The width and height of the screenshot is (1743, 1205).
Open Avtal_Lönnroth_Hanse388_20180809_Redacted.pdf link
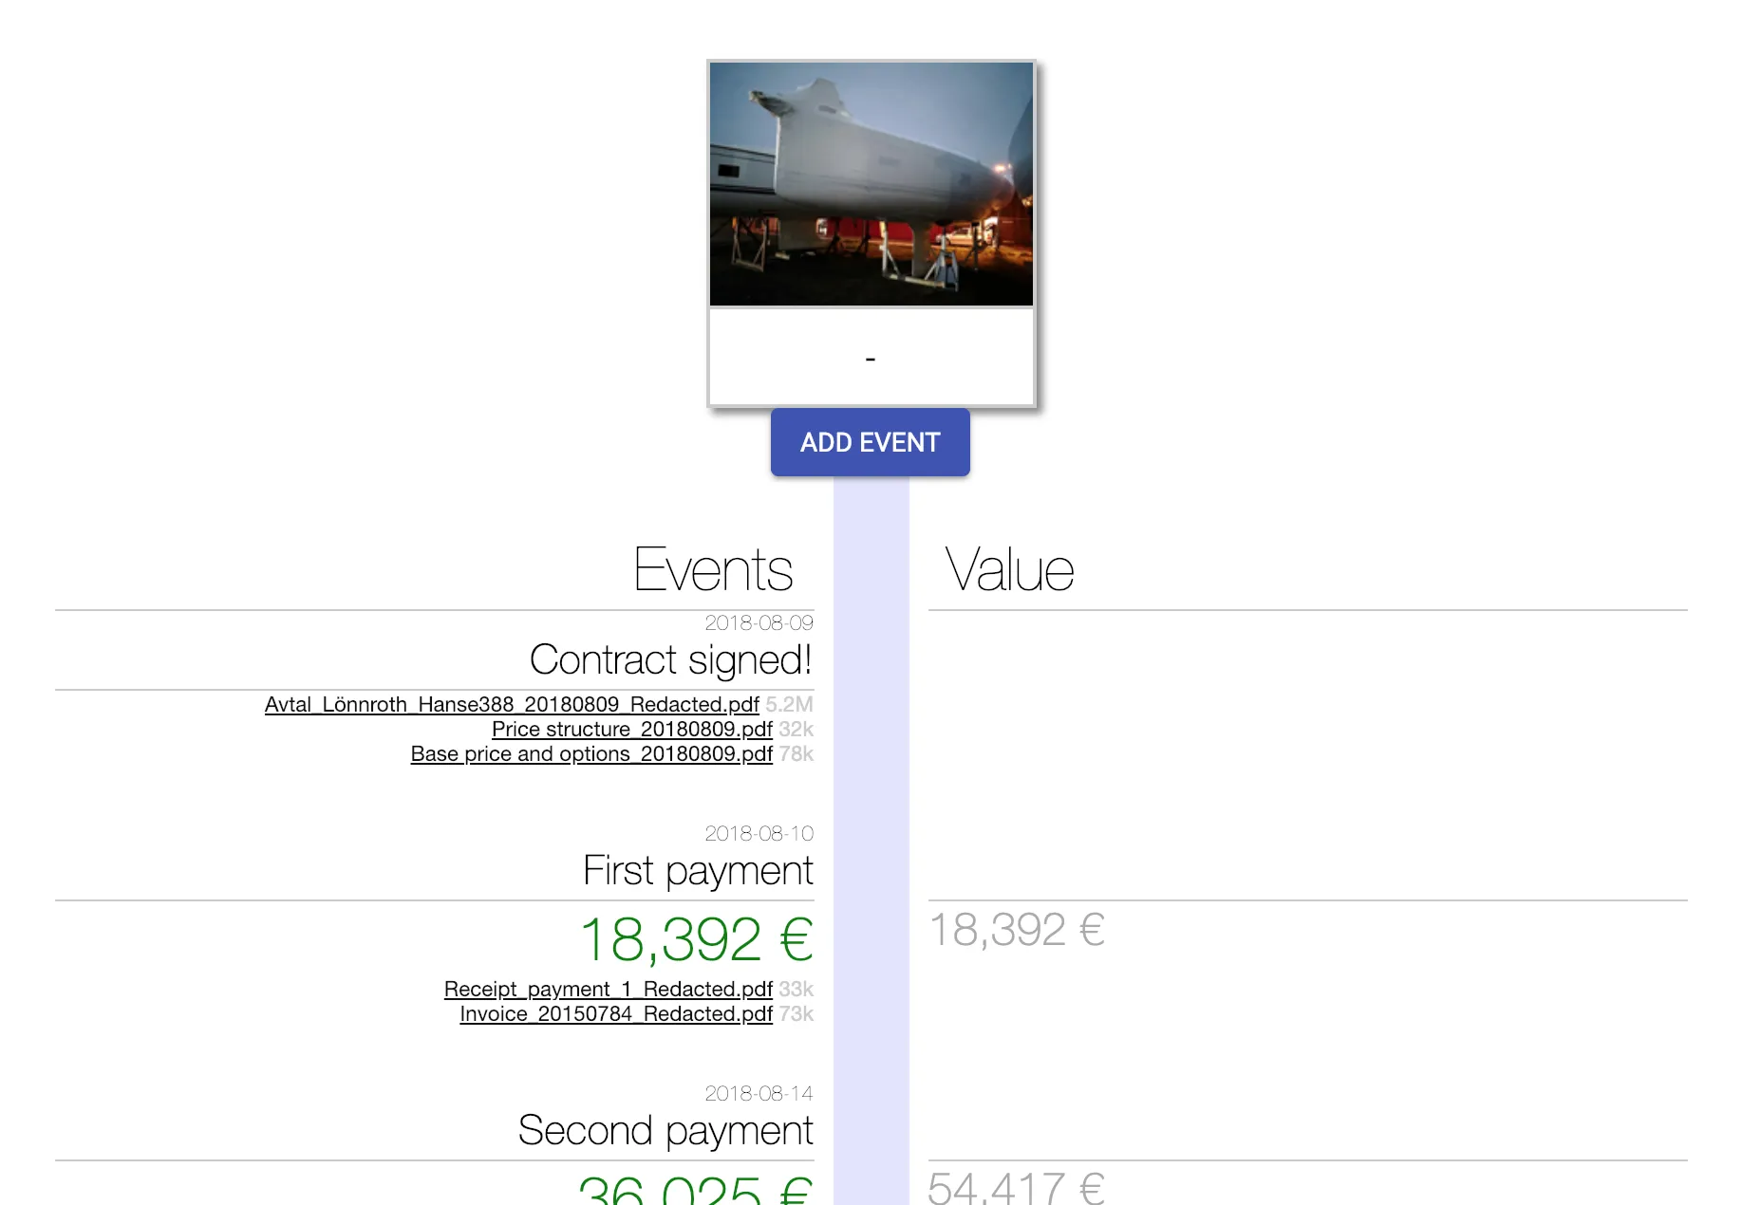point(512,705)
